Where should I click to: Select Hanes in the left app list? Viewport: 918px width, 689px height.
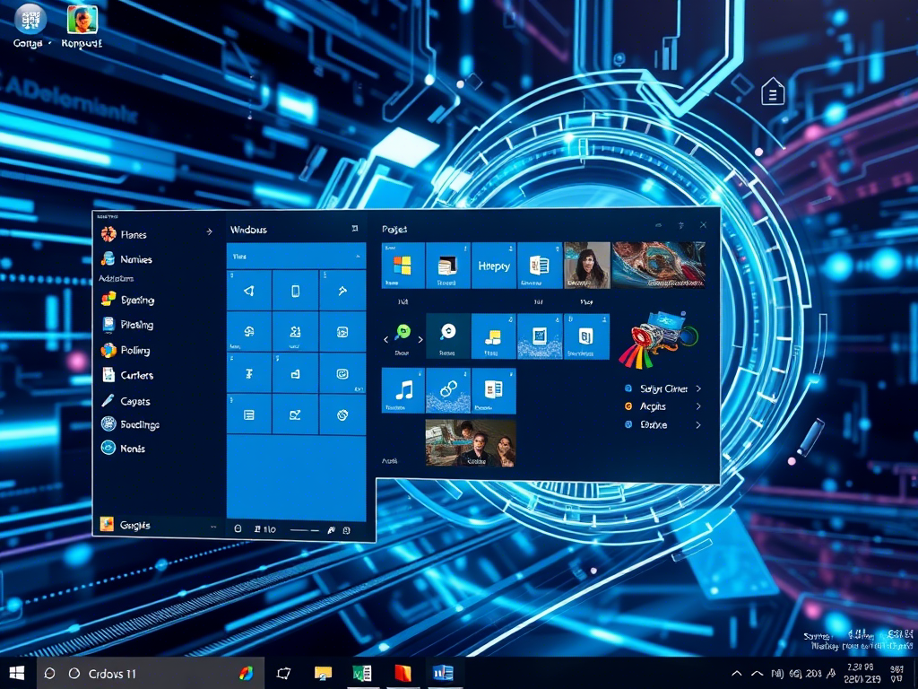[134, 234]
